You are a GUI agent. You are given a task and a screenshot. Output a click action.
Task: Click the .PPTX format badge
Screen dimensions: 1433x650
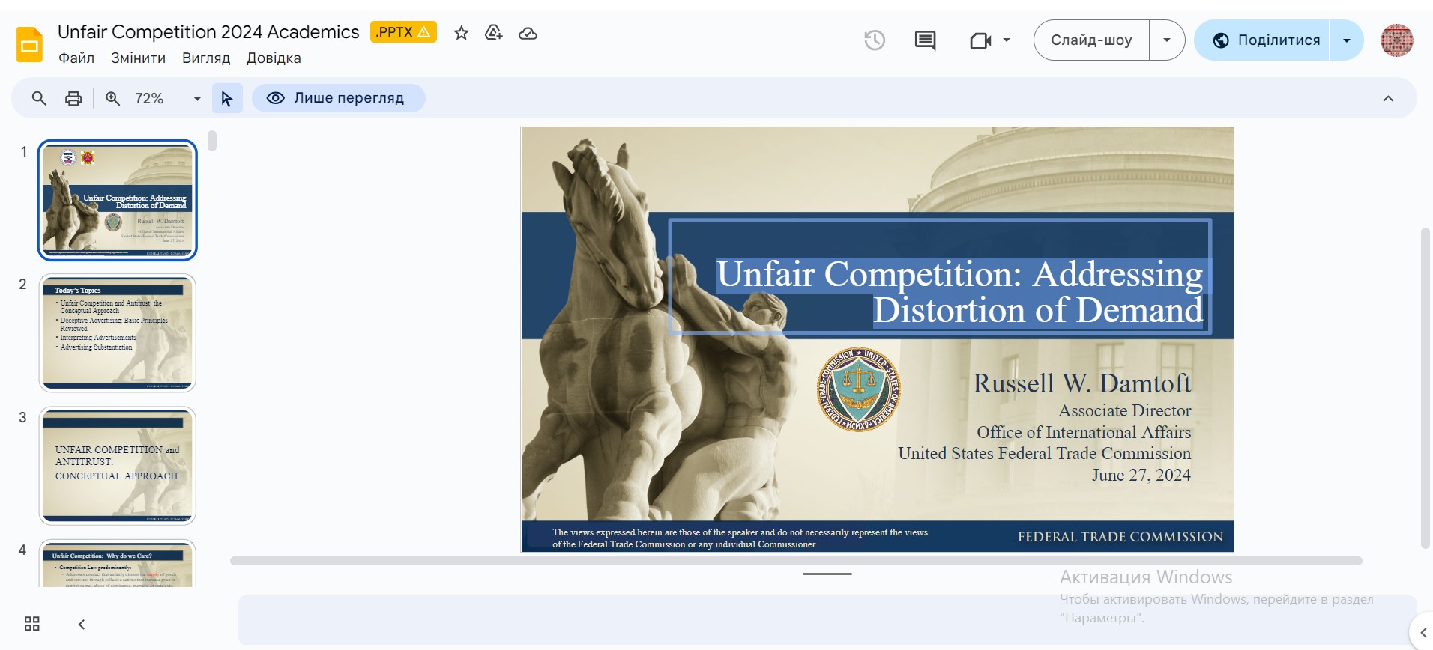403,32
